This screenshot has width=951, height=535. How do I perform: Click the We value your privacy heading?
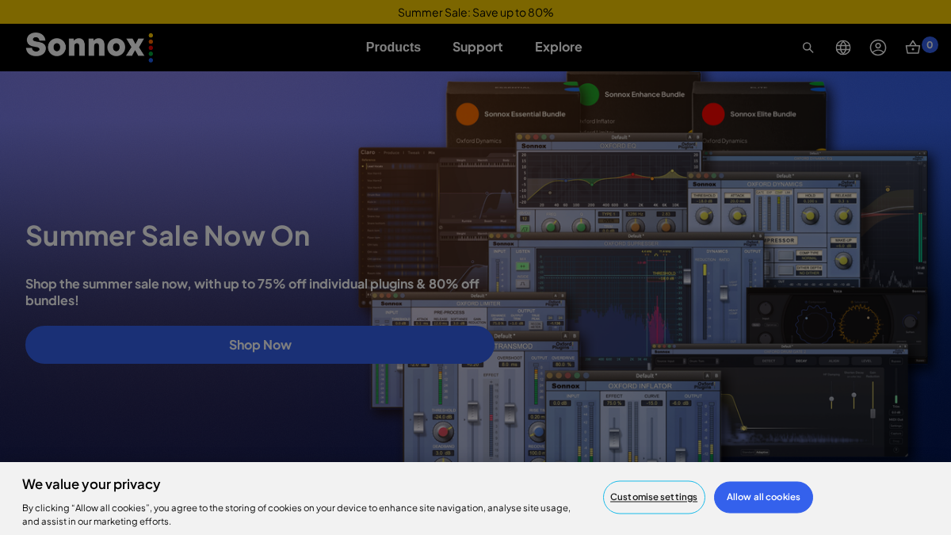[91, 484]
